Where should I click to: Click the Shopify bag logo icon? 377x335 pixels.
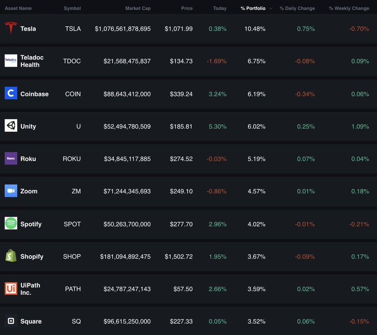point(11,256)
